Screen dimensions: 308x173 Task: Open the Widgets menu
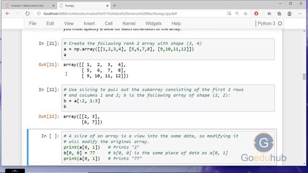tap(154, 24)
